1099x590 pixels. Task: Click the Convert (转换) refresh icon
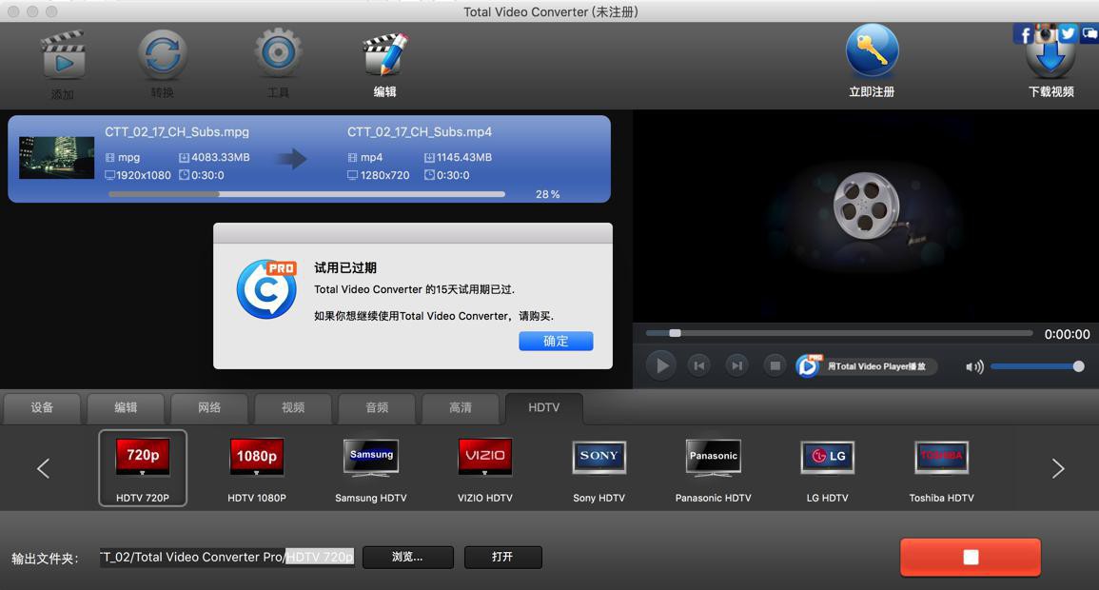tap(162, 54)
